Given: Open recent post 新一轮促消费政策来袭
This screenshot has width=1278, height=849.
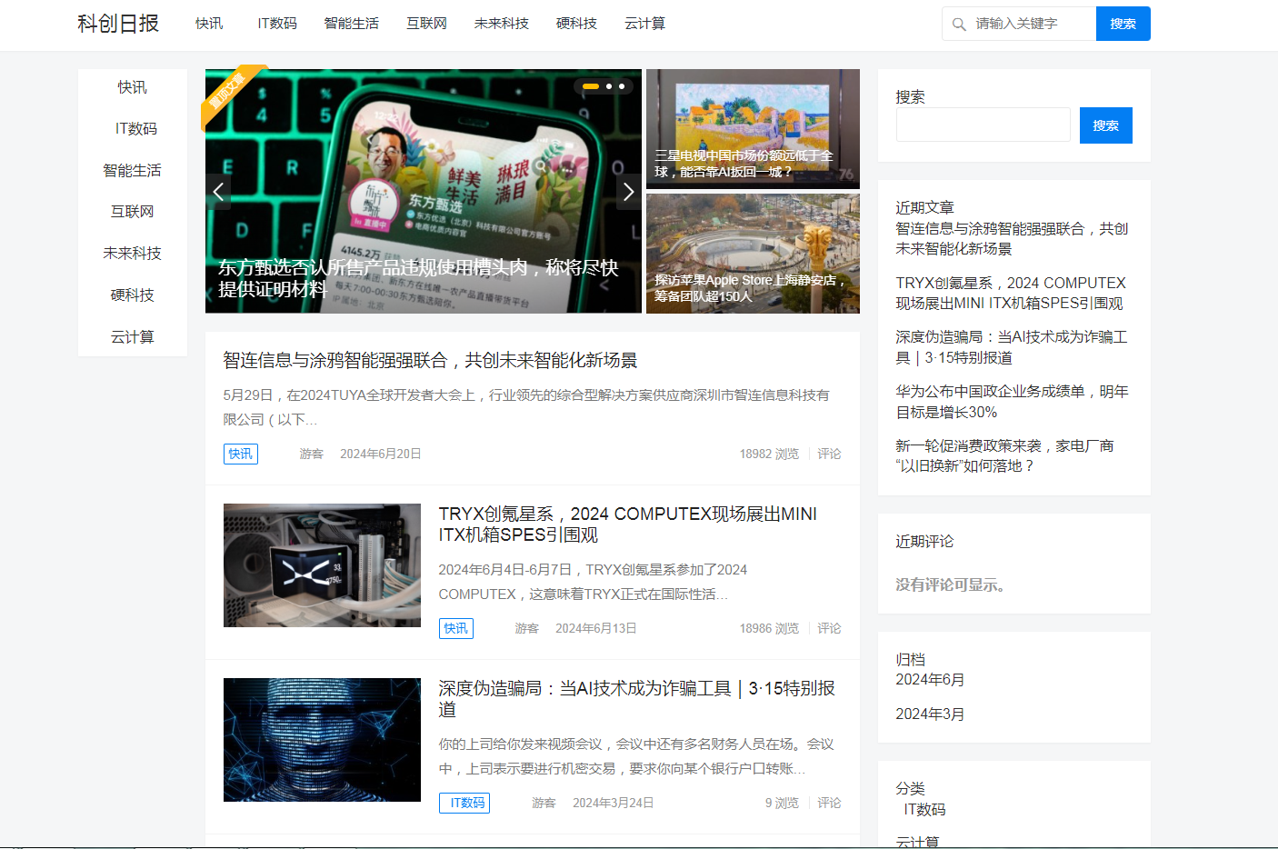Looking at the screenshot, I should pyautogui.click(x=1004, y=455).
